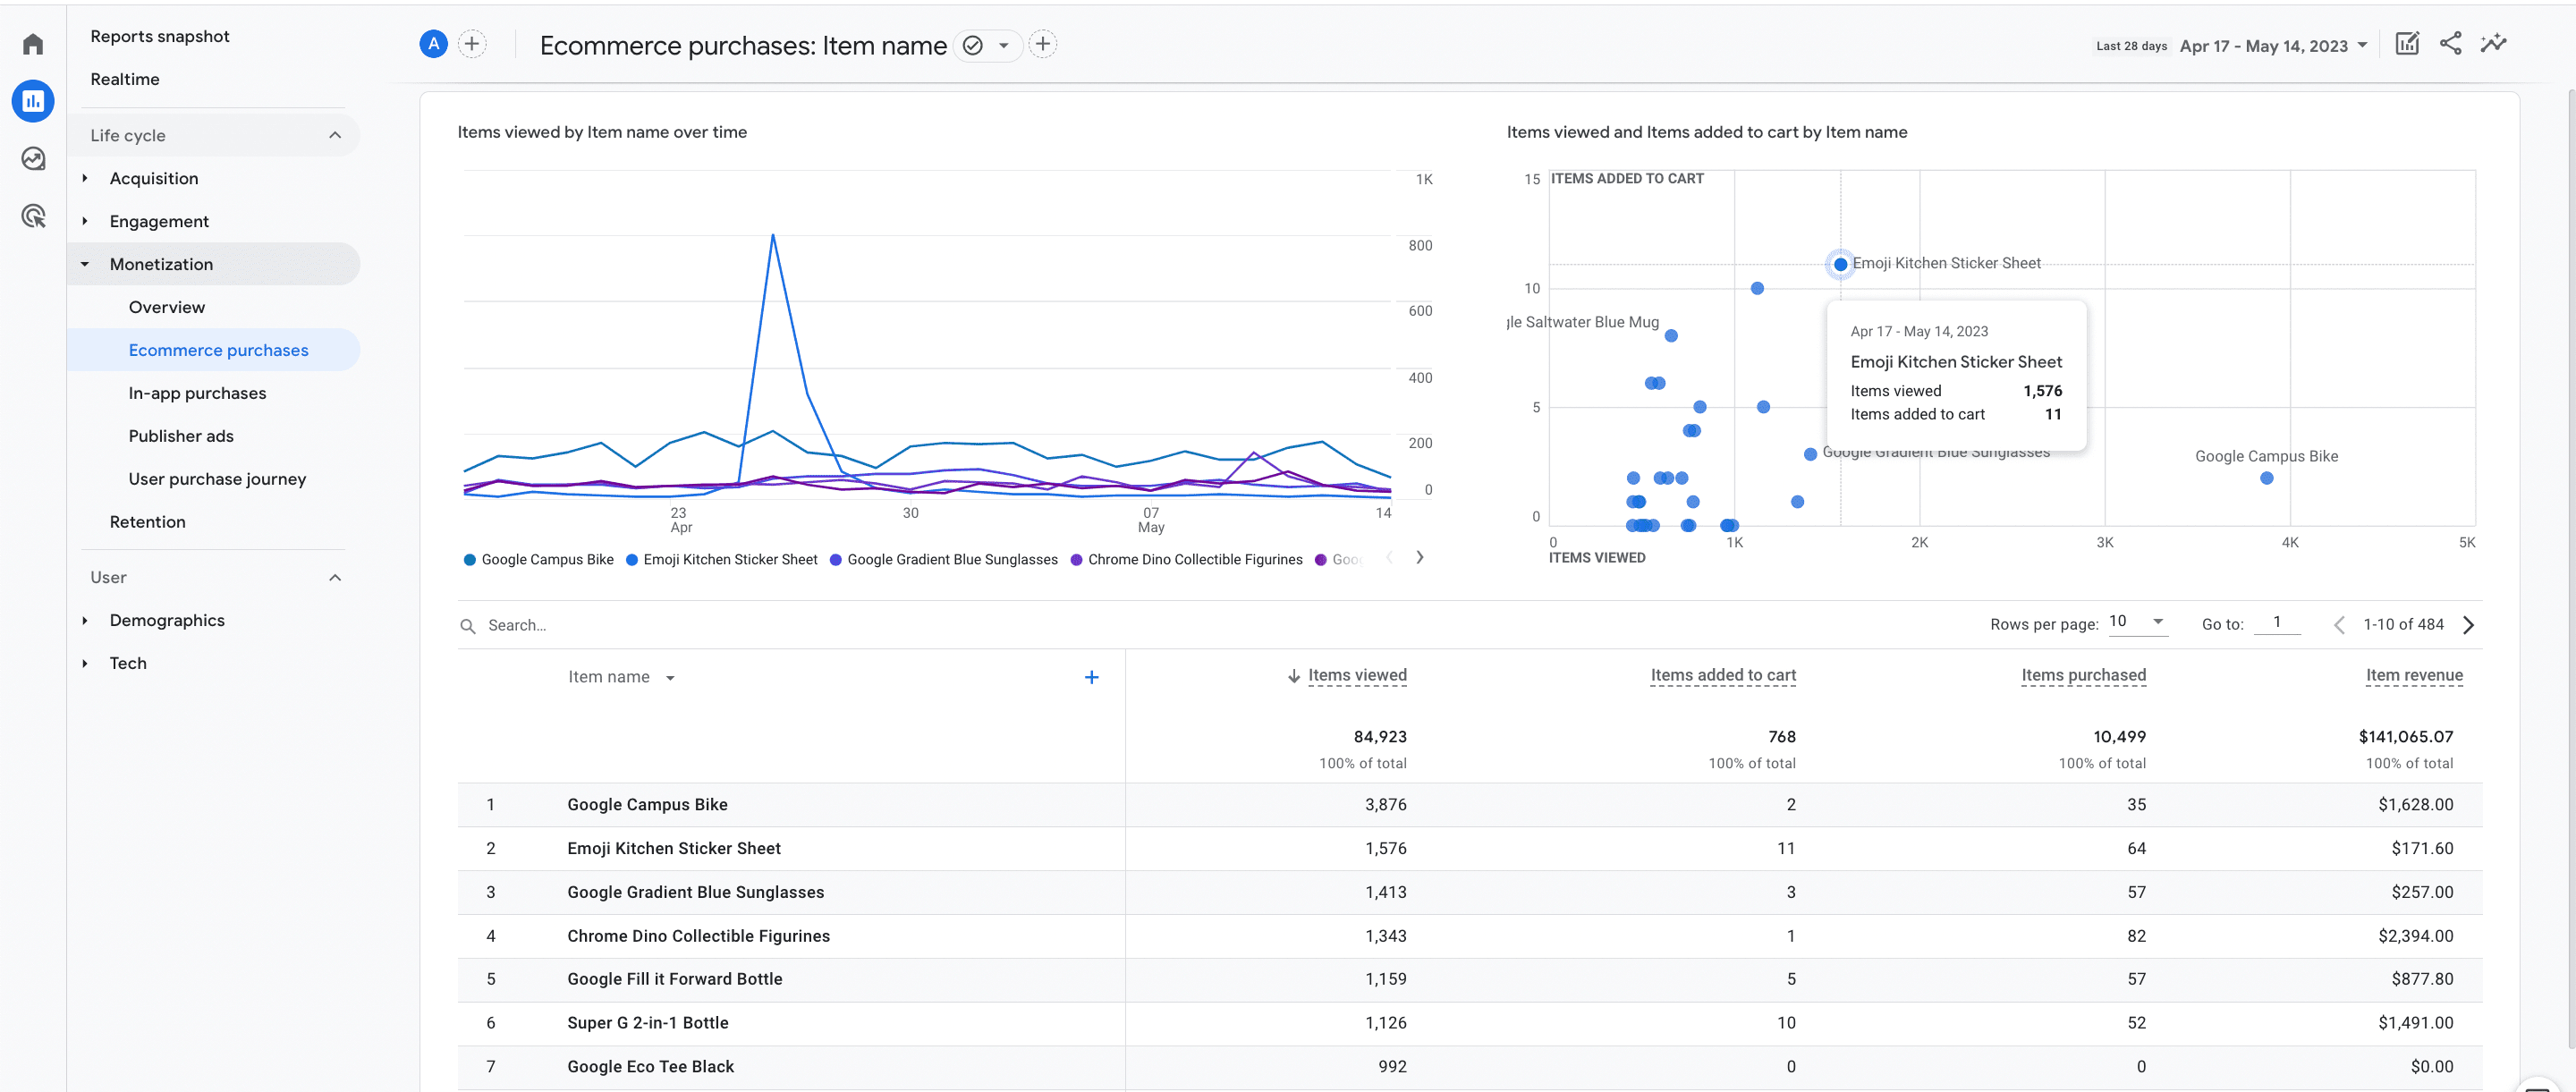Viewport: 2576px width, 1092px height.
Task: Click the share report icon in toolbar
Action: click(x=2450, y=45)
